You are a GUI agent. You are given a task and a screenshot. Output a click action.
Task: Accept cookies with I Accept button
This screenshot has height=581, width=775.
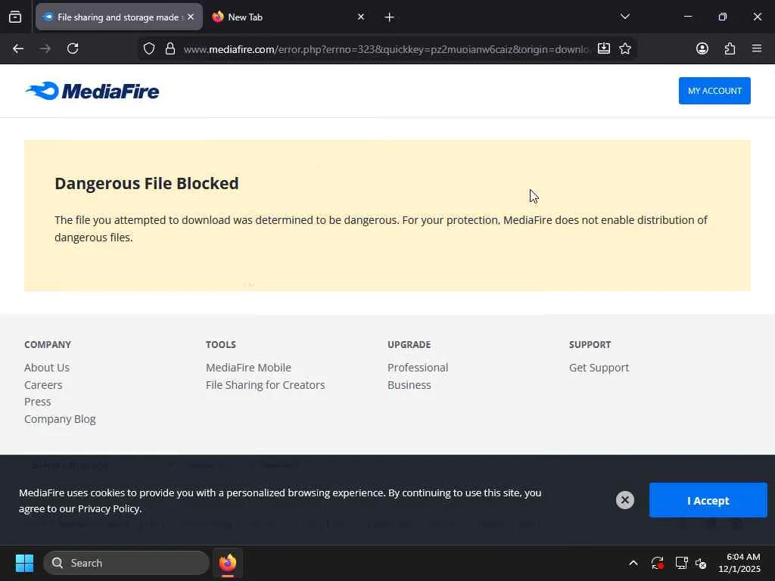tap(708, 501)
